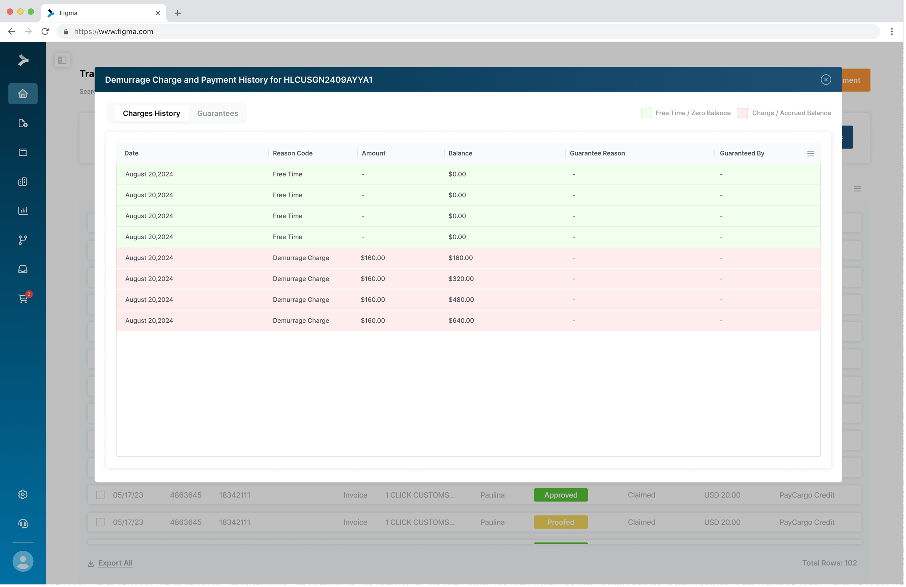The width and height of the screenshot is (906, 587).
Task: Open browser three-dot menu
Action: [x=892, y=32]
